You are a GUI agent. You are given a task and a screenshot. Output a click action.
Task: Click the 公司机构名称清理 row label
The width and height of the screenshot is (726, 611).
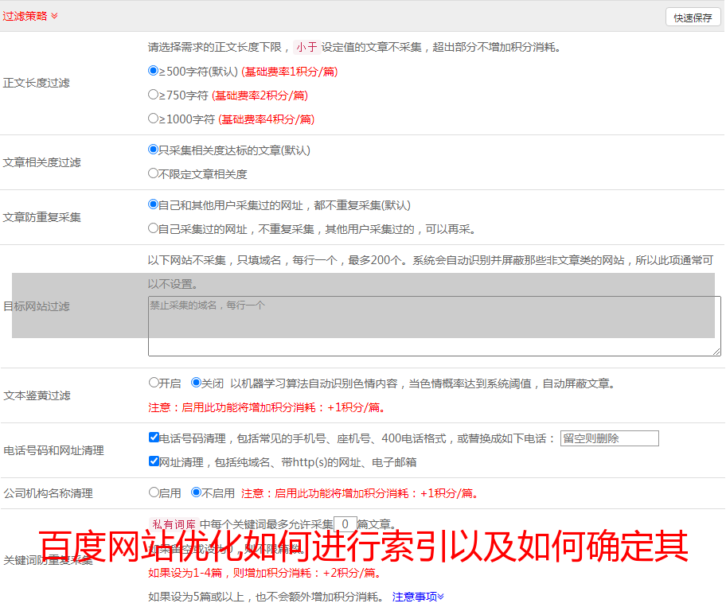tap(48, 493)
